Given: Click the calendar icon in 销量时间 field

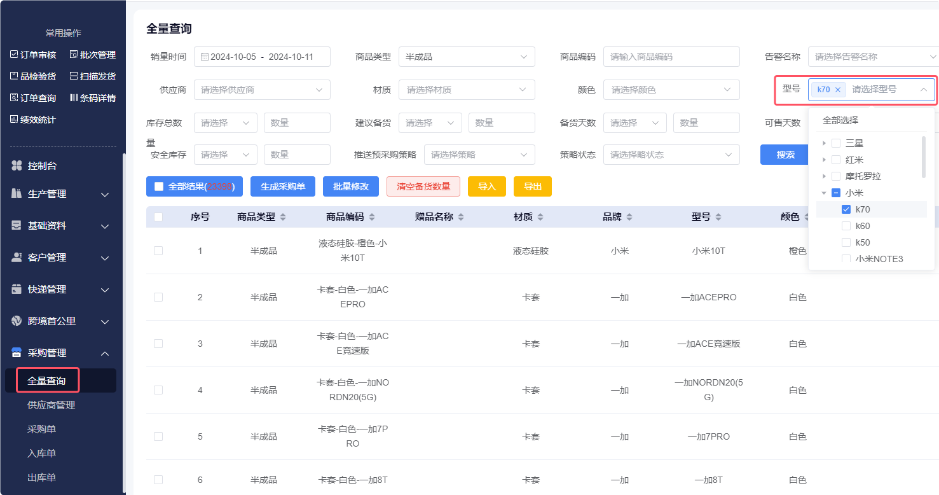Looking at the screenshot, I should click(204, 57).
